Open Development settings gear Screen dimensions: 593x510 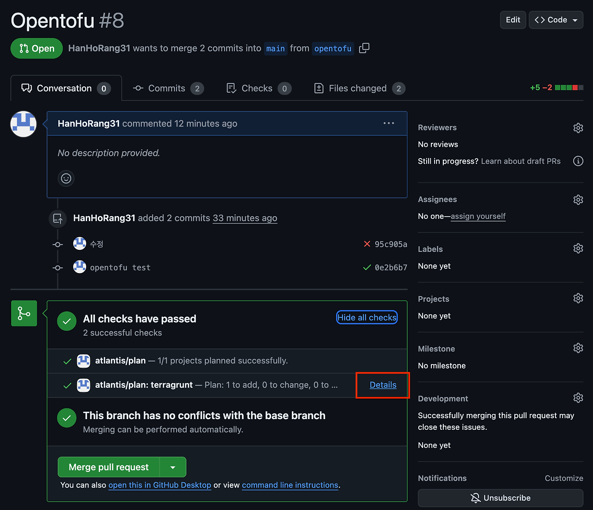pos(578,398)
